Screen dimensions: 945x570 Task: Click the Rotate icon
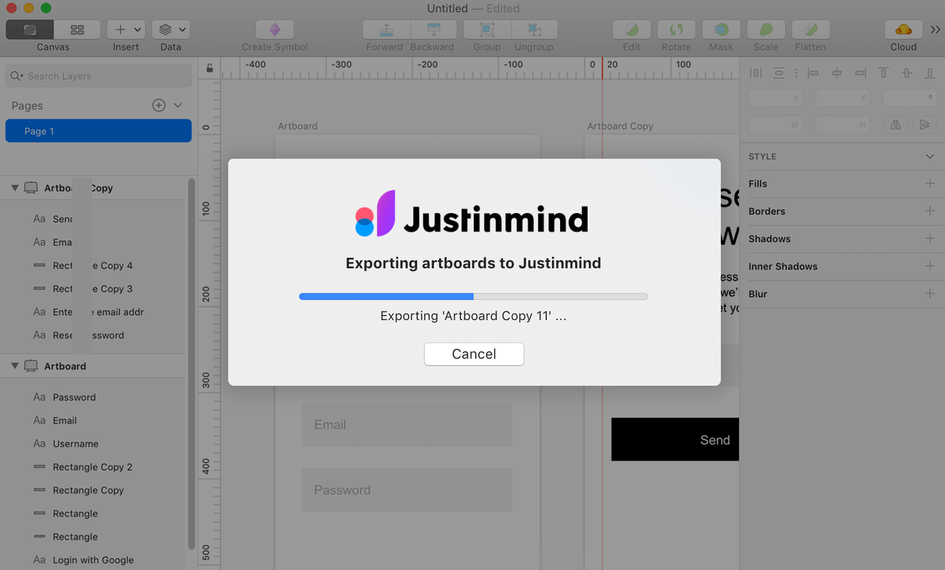click(676, 30)
